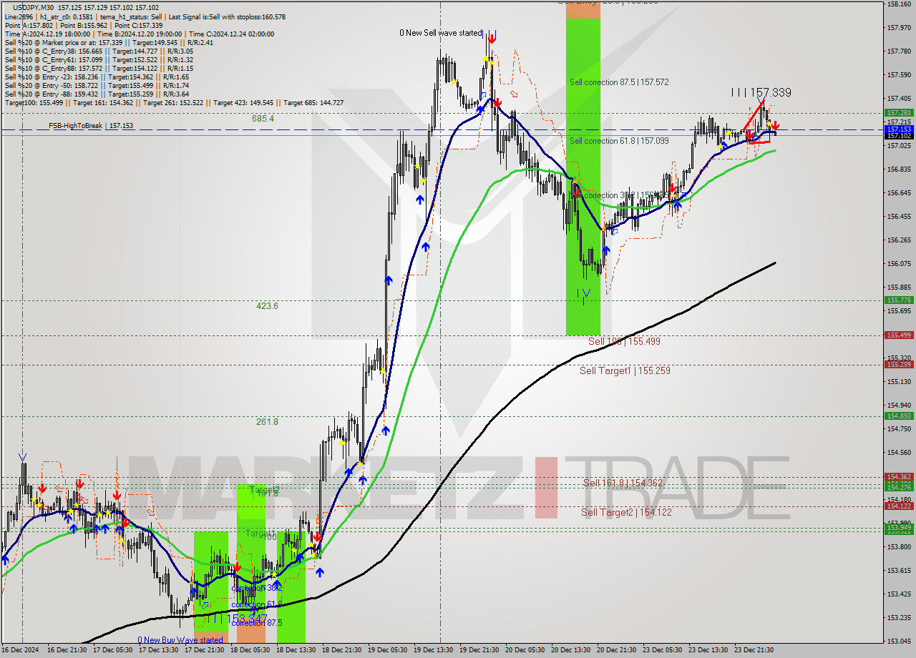Click the 155.885 value on price scale
The width and height of the screenshot is (916, 658).
(x=899, y=288)
